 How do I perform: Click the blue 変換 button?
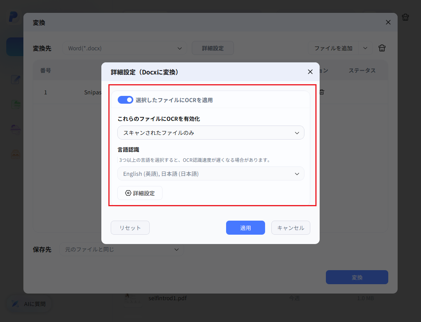pos(357,277)
